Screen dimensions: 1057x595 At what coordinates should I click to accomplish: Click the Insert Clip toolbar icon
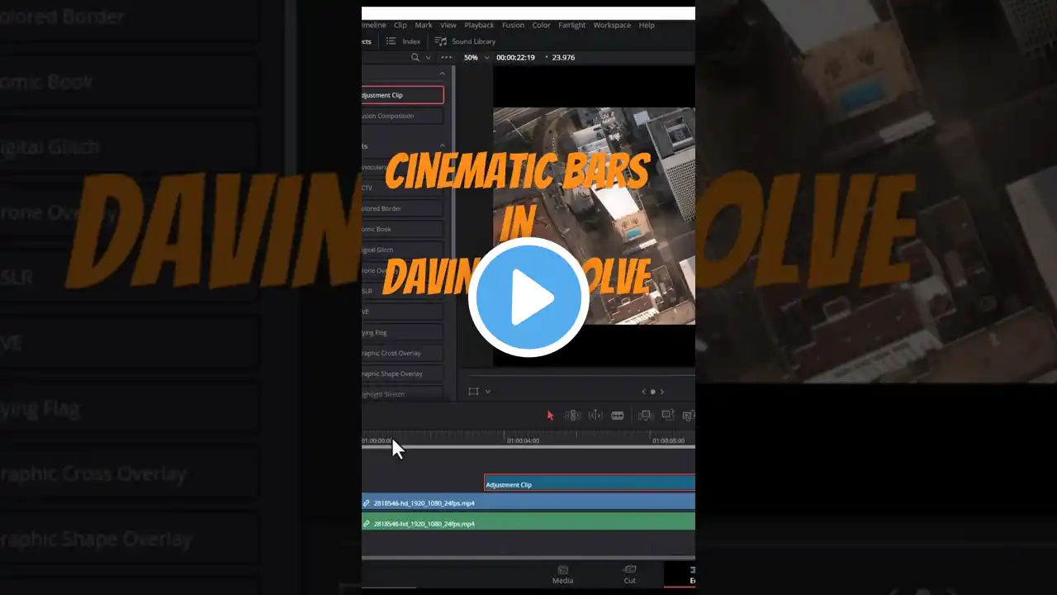(x=647, y=416)
